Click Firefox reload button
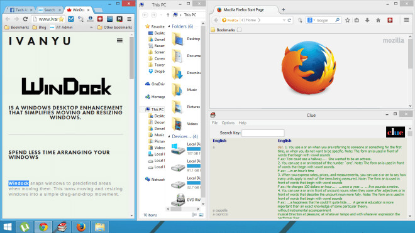The width and height of the screenshot is (415, 233). [289, 20]
